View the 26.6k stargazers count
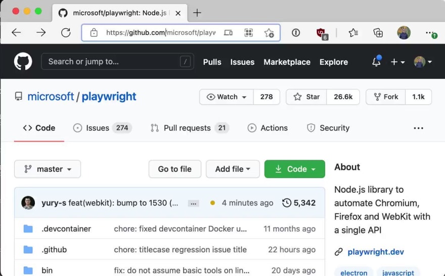The image size is (445, 276). pos(343,97)
